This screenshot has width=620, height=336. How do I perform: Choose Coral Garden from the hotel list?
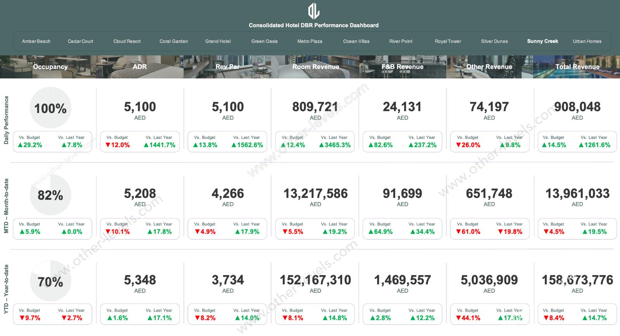click(x=174, y=41)
